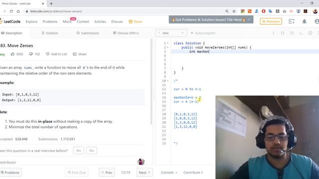Open the LeetCode playground icon
Screen dimensions: 319x179
tap(292, 21)
